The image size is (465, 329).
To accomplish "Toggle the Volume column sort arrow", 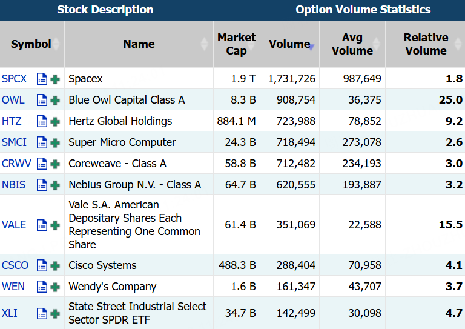I will click(311, 47).
